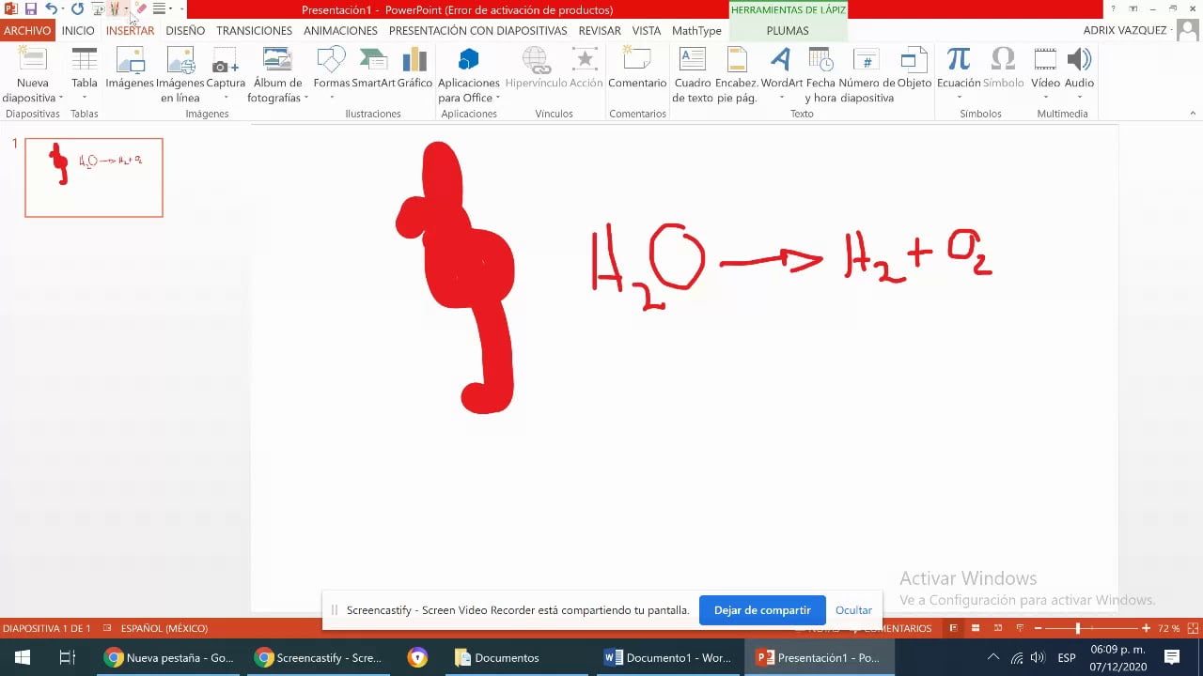This screenshot has height=676, width=1203.
Task: Switch to the VISTA tab
Action: pos(647,30)
